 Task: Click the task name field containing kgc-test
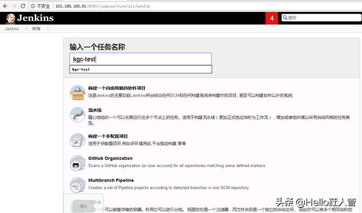tap(140, 59)
